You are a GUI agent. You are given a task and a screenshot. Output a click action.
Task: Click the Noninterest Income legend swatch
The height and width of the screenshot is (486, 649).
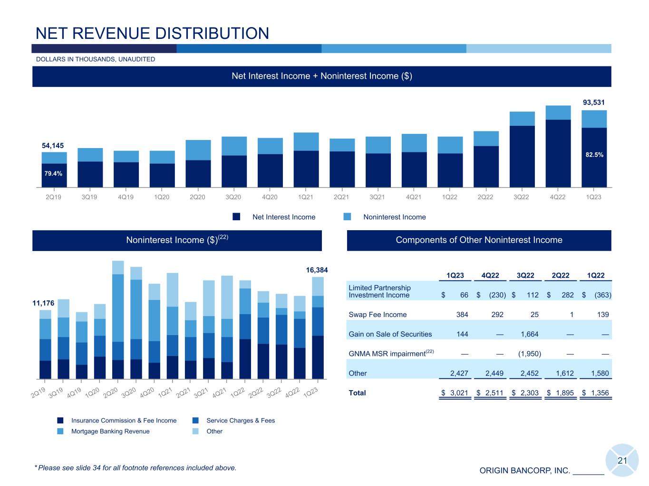click(347, 217)
